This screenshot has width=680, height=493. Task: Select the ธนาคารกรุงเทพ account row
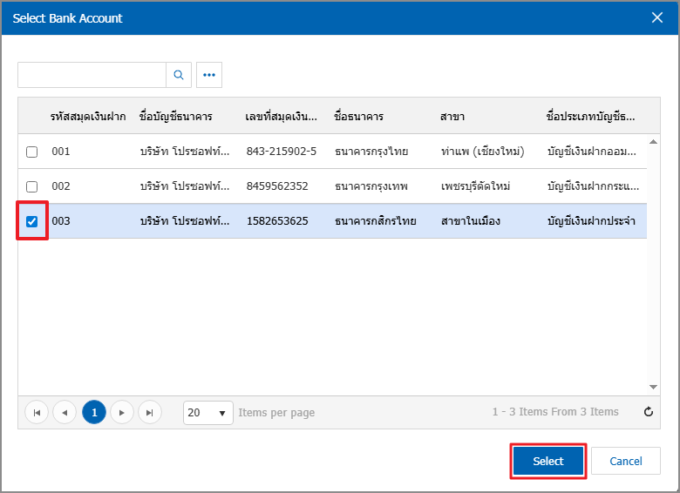(371, 186)
